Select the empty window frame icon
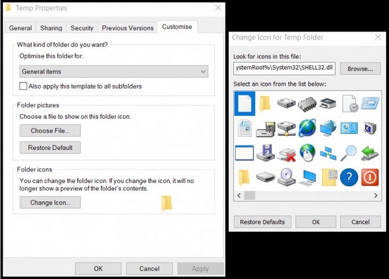 244,153
